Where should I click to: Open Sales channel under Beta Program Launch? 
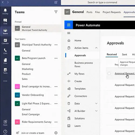pyautogui.click(x=25, y=79)
